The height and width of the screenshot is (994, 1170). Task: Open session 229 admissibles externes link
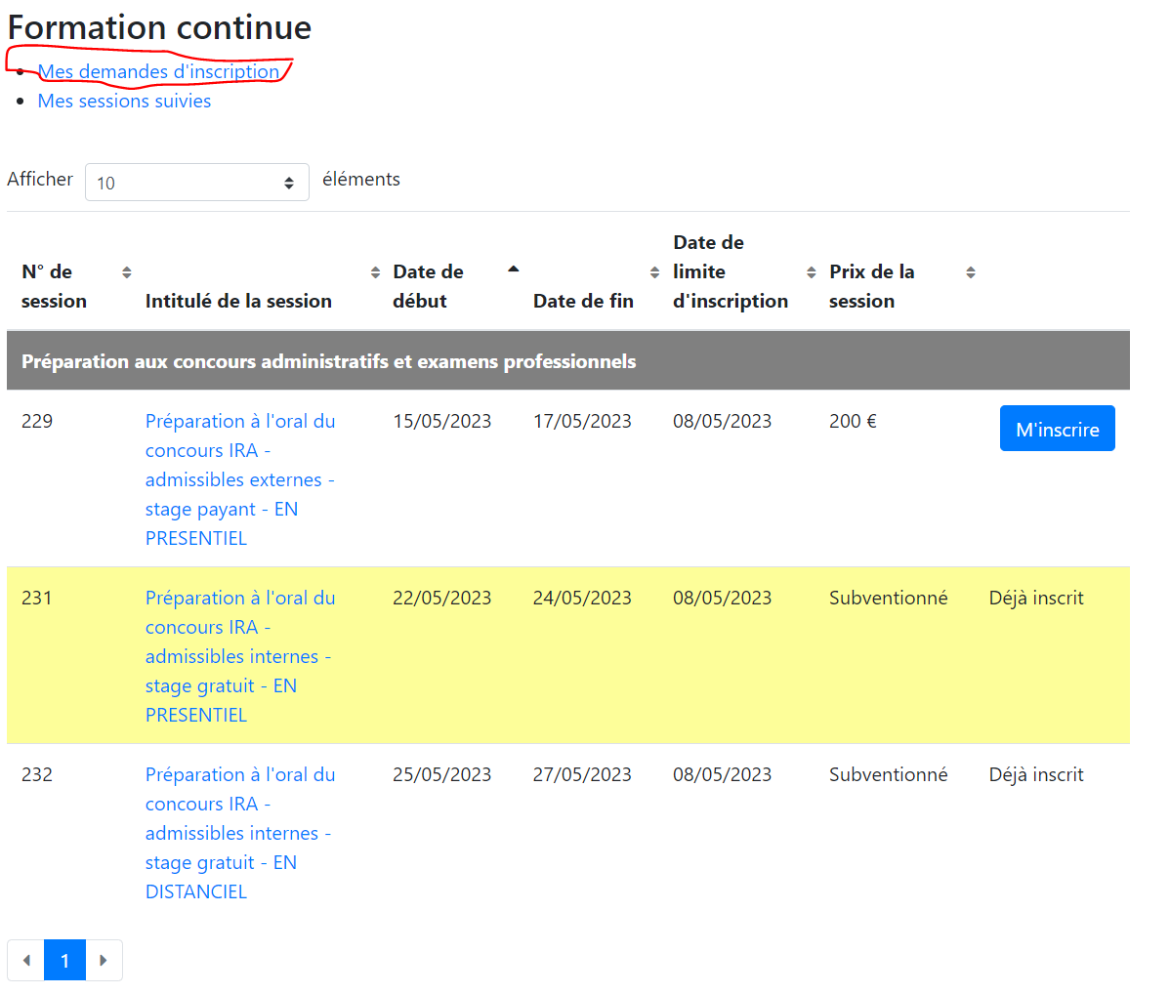[240, 479]
